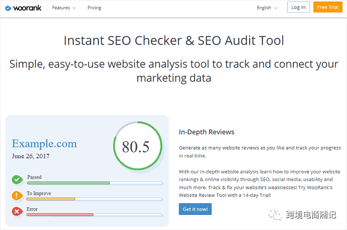The width and height of the screenshot is (347, 230).
Task: Click the WooRank logo
Action: pyautogui.click(x=22, y=7)
